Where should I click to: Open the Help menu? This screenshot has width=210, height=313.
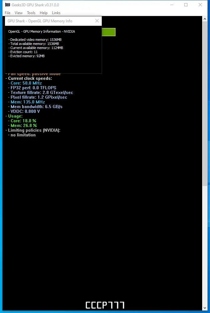(x=44, y=13)
